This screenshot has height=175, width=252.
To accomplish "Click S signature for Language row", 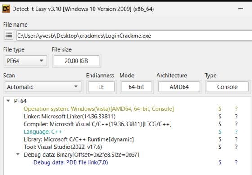I will (x=220, y=132).
